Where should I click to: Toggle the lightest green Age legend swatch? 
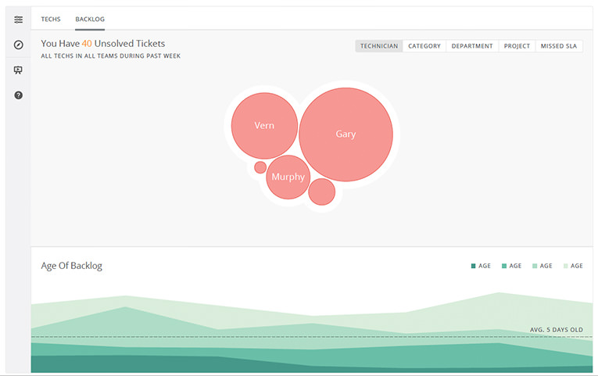point(566,266)
